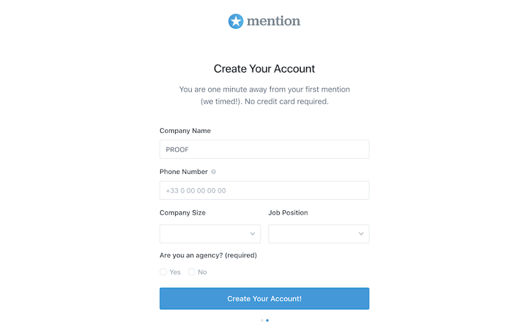This screenshot has width=529, height=335.
Task: Click the "one minute away" subtitle text
Action: (264, 89)
